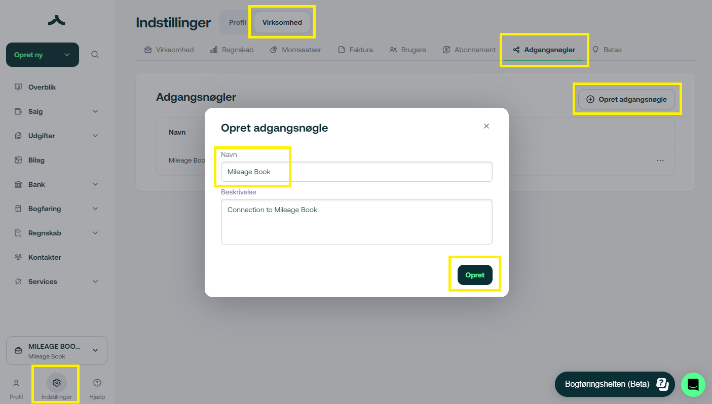
Task: Open the Regnskab settings tab
Action: [x=232, y=50]
